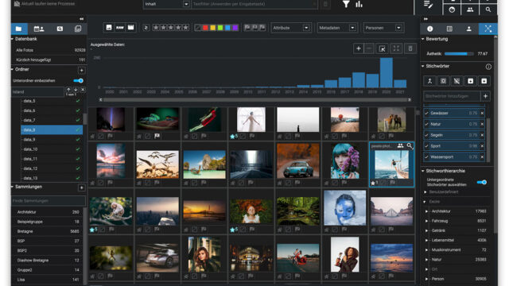This screenshot has width=509, height=286.
Task: Toggle Untergeordnete Stichwörter auswählen switch
Action: 482,182
